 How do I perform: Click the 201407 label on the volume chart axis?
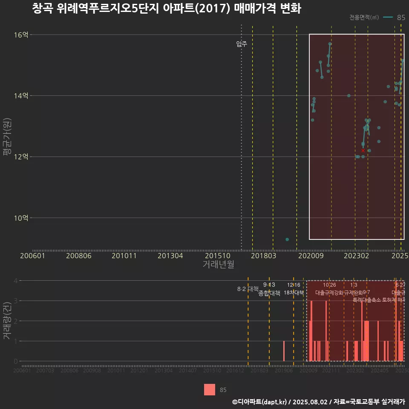coord(188,370)
